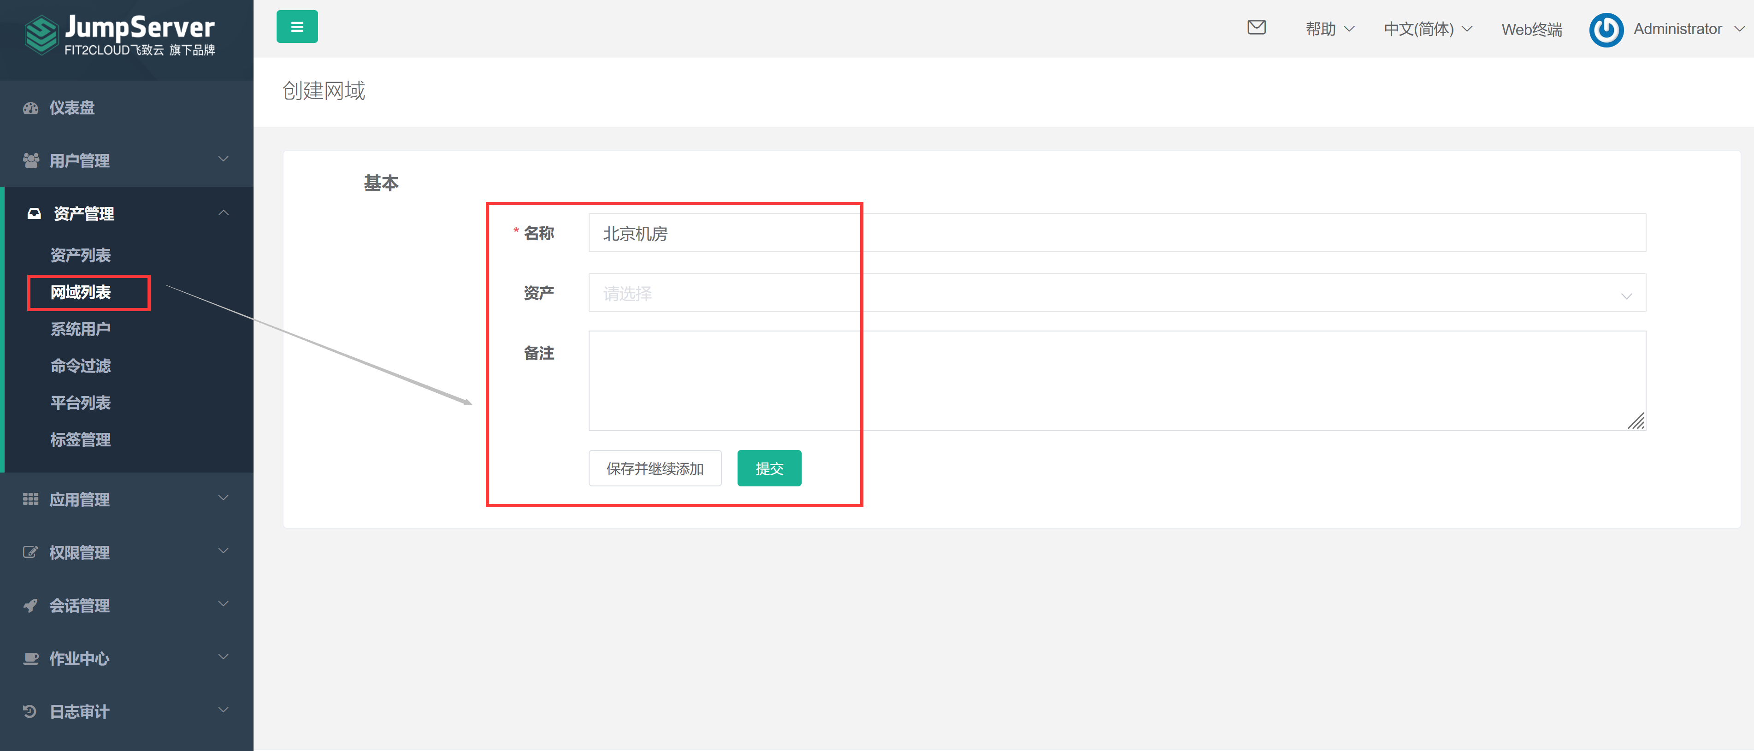Click the 备注 field label
The width and height of the screenshot is (1754, 751).
tap(538, 353)
